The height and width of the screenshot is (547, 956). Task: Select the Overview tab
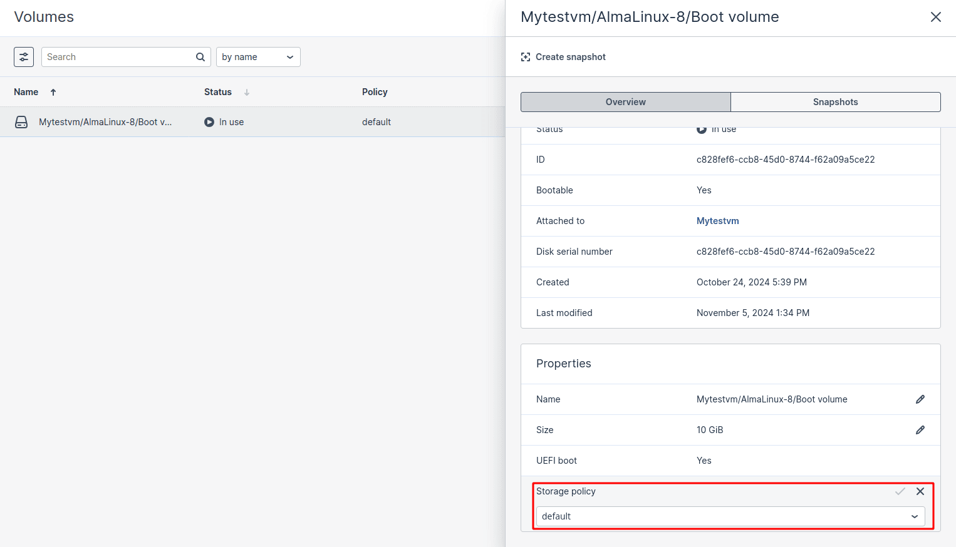coord(625,102)
